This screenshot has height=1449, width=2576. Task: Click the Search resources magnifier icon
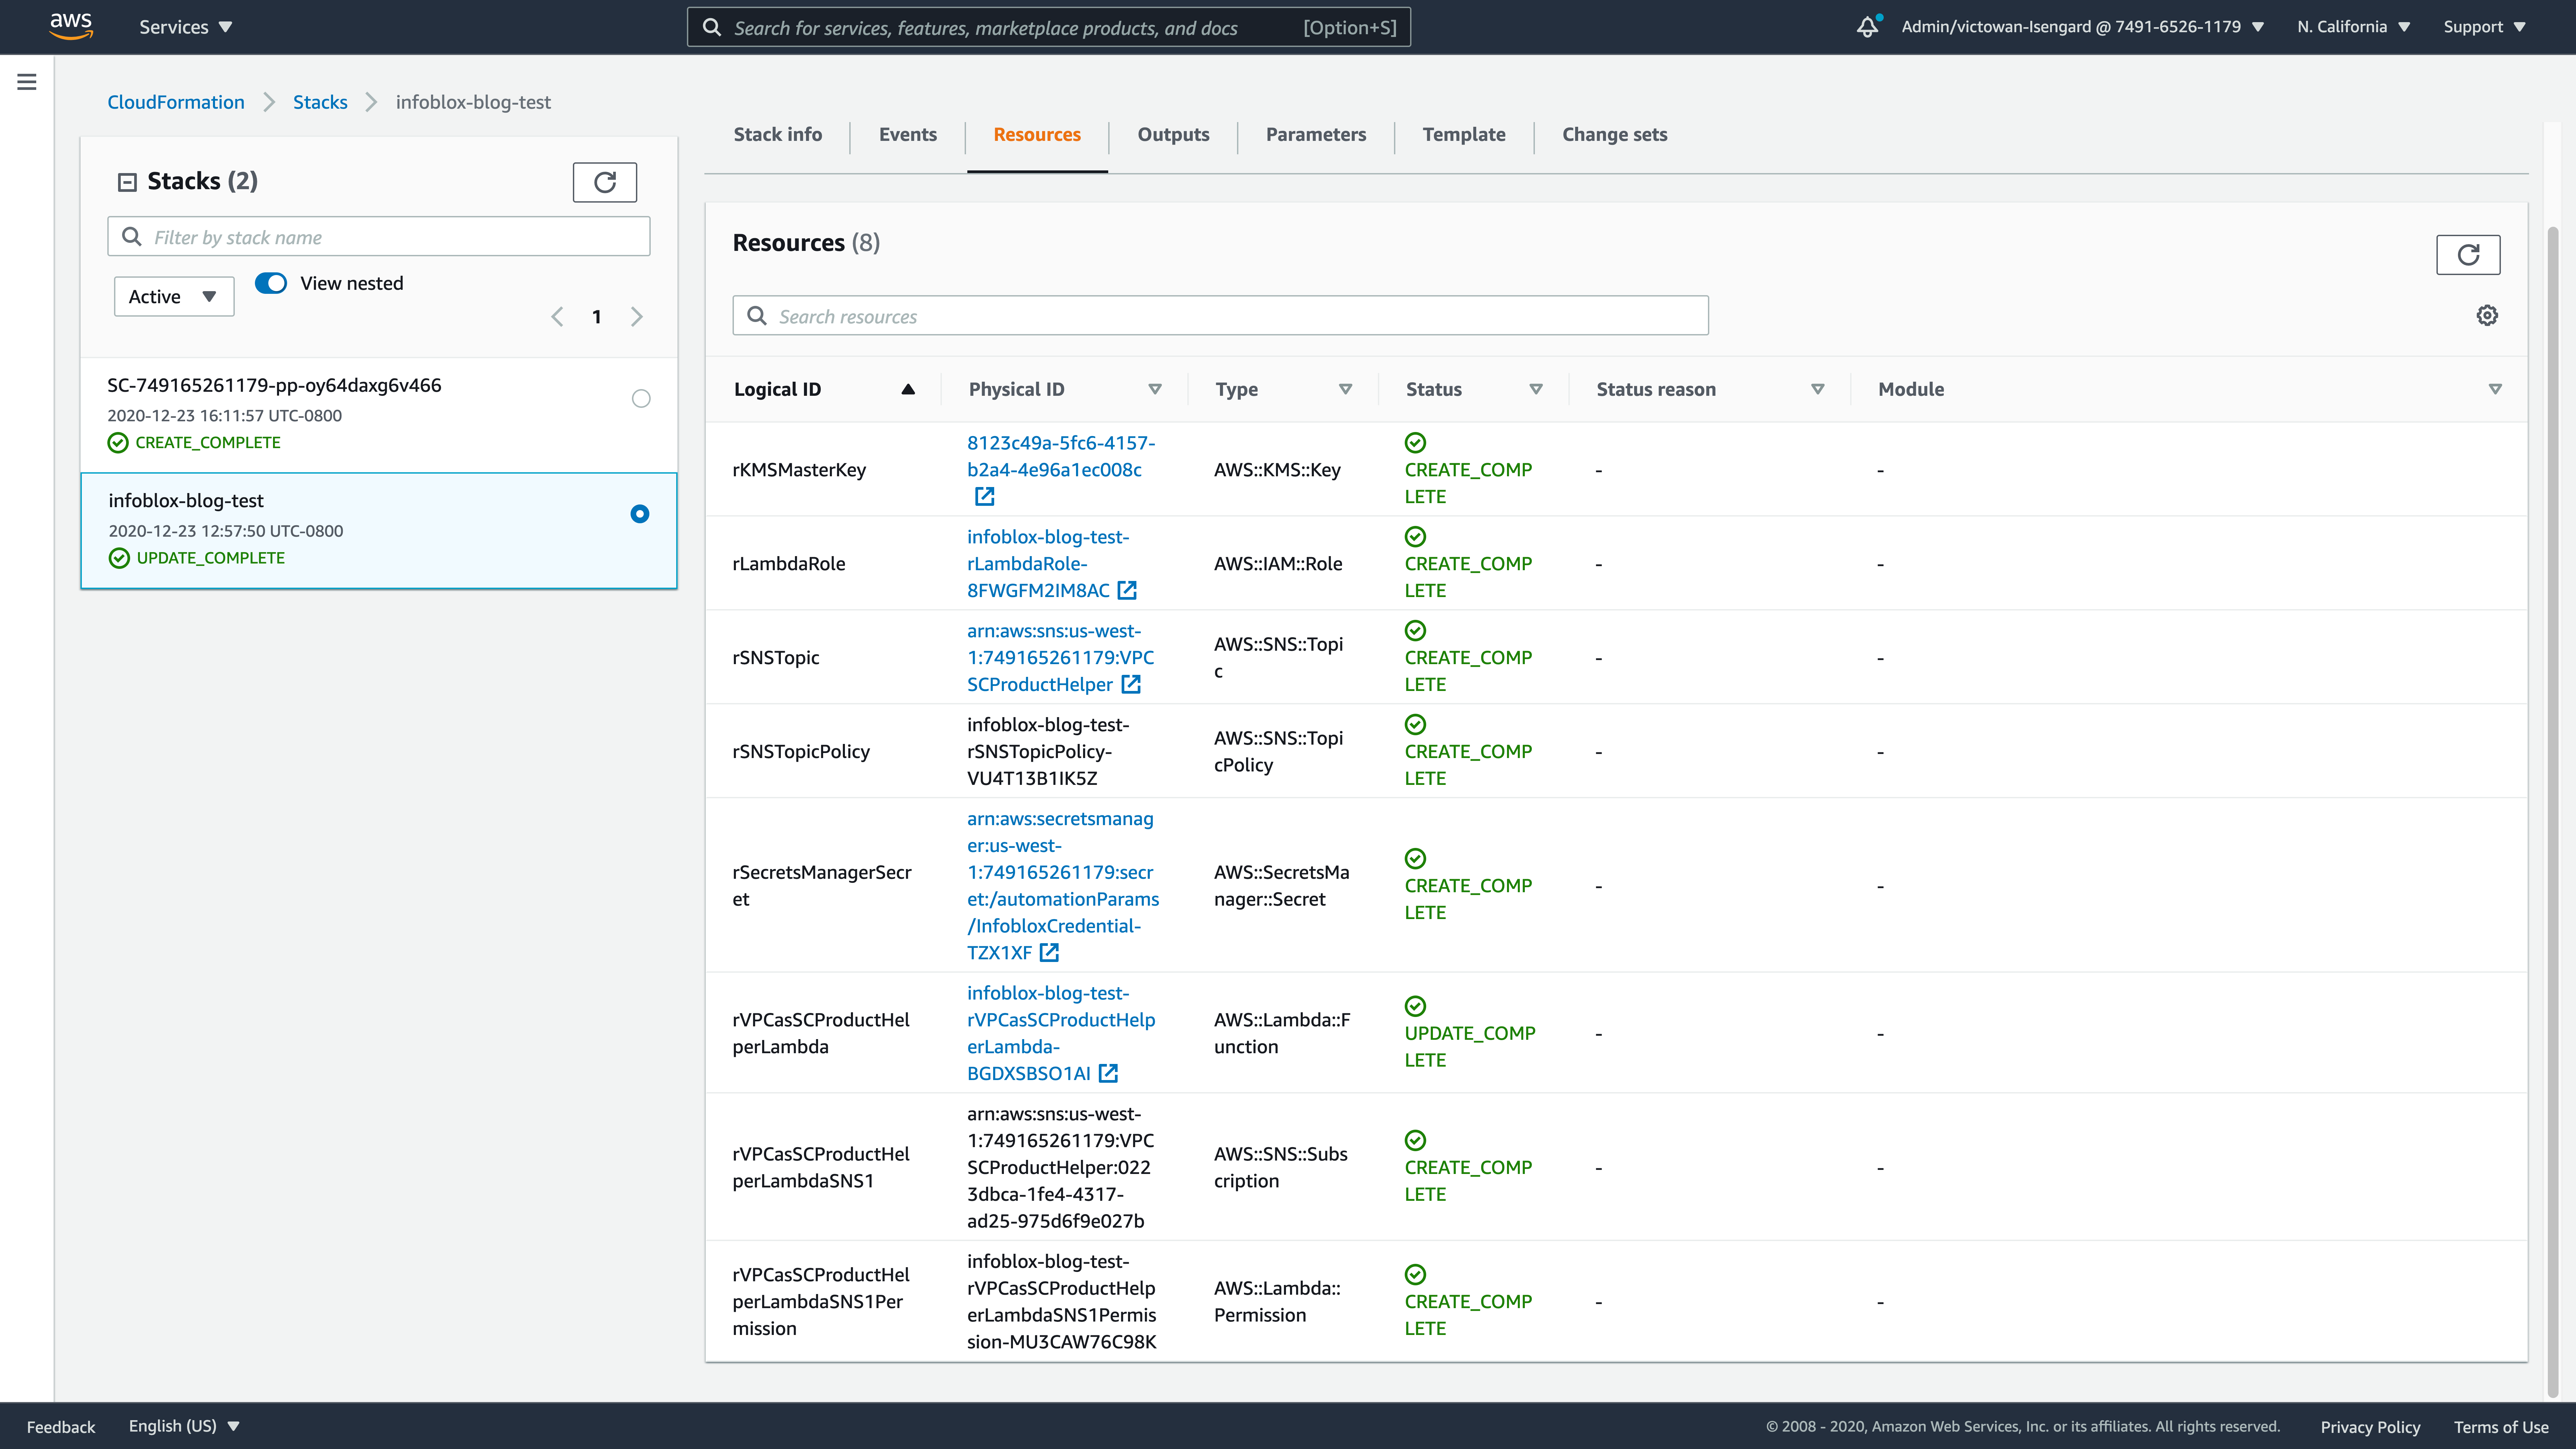(x=757, y=316)
